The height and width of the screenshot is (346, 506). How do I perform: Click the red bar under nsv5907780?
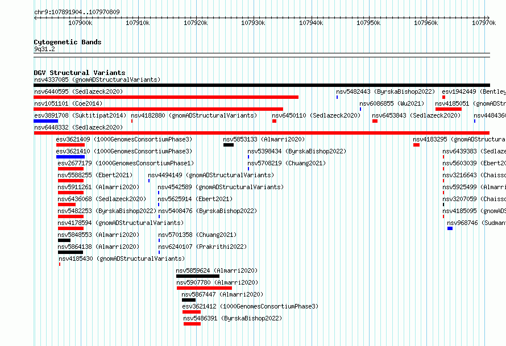204,288
